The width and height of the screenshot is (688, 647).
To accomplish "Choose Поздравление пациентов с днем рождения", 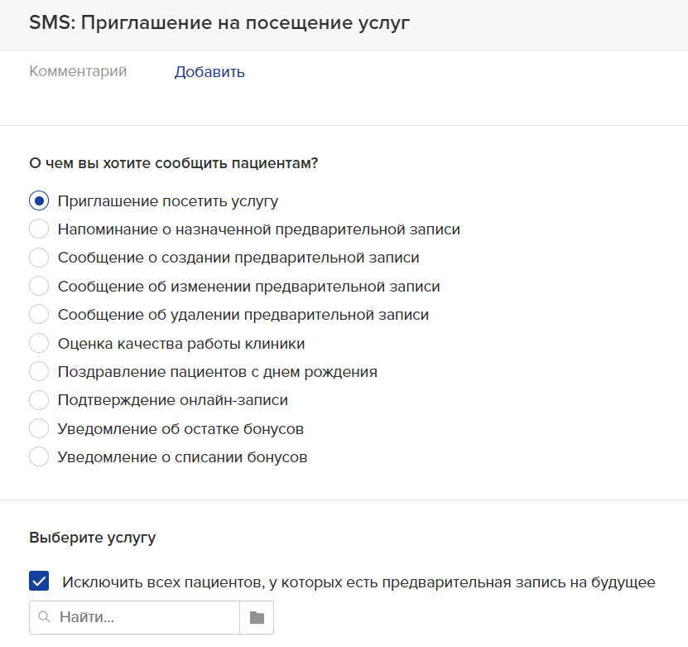I will click(x=39, y=371).
